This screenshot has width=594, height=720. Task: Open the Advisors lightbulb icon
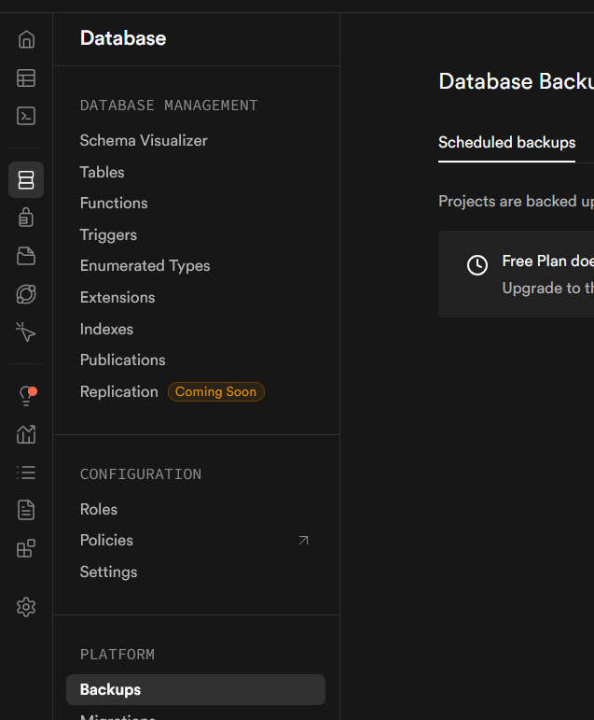pyautogui.click(x=26, y=395)
